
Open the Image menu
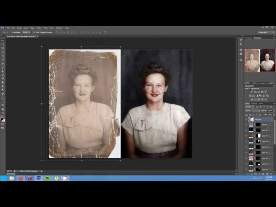pyautogui.click(x=19, y=28)
